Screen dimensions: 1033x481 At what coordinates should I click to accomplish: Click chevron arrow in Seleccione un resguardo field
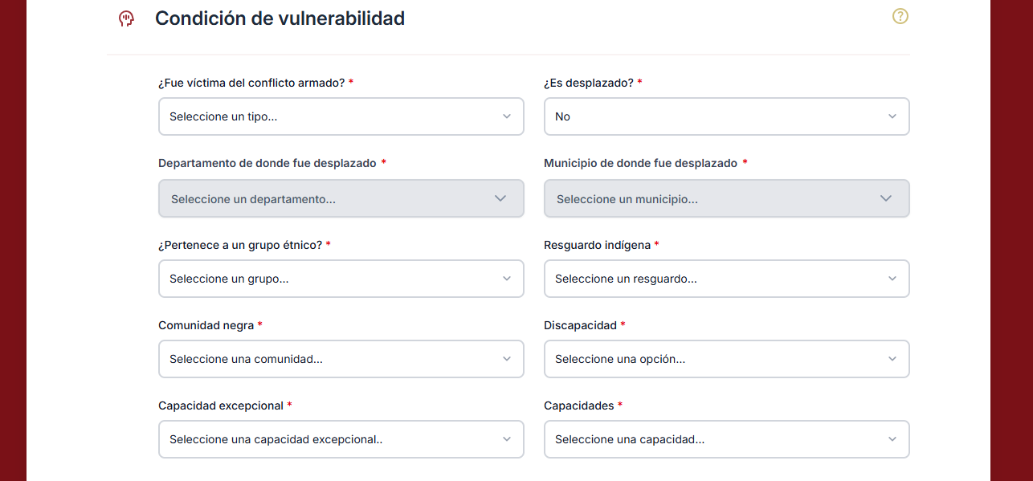pos(892,279)
